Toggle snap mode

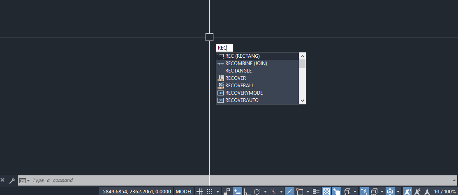tap(209, 191)
